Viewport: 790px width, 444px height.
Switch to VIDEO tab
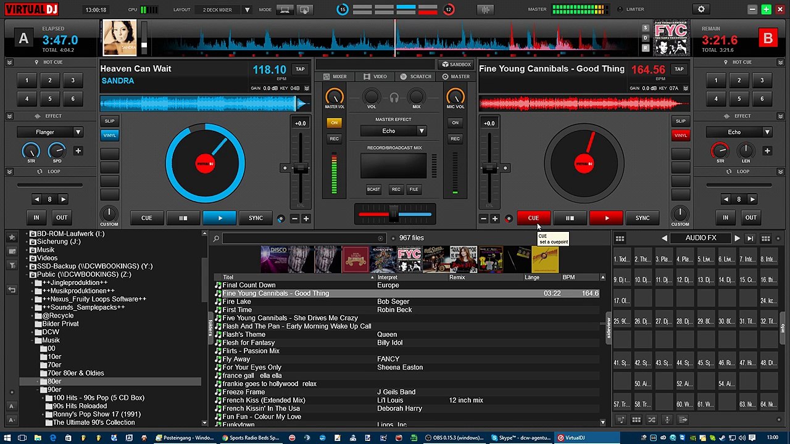click(x=375, y=76)
